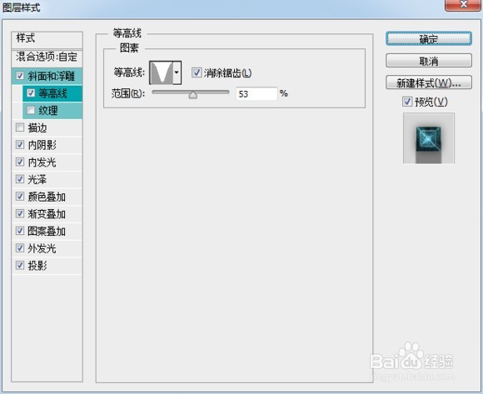The height and width of the screenshot is (394, 483).
Task: Select 混合选项:自定 blending options entry
Action: (47, 57)
